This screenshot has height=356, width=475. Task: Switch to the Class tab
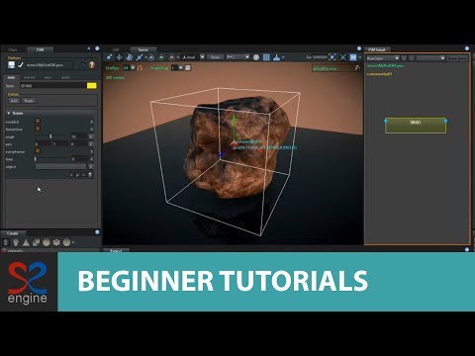13,49
